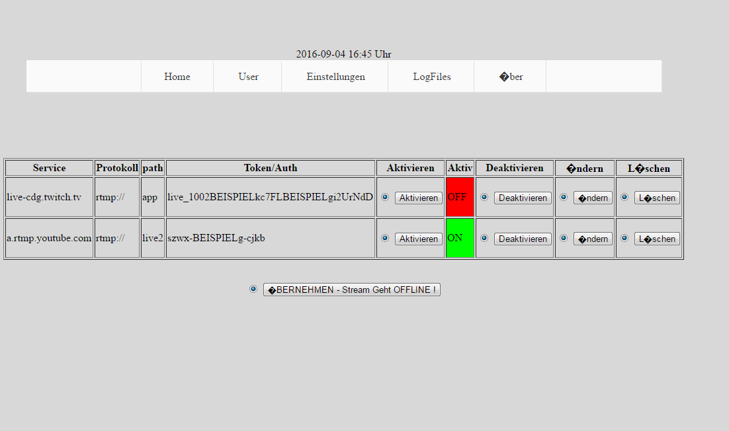Select the radio button beside youtube Deaktivieren

click(484, 238)
